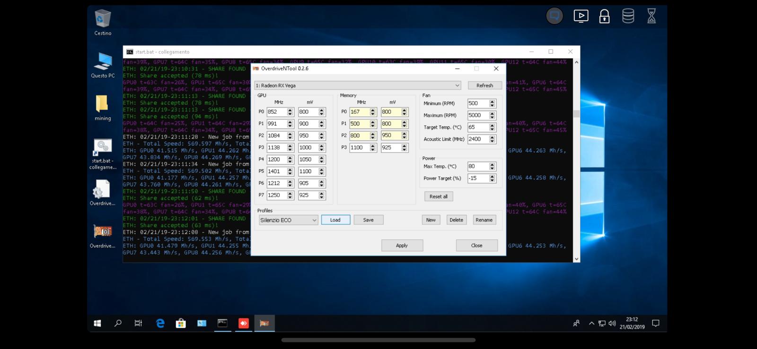Click the GPU P5 MHz stepper arrows
The width and height of the screenshot is (757, 349).
(x=290, y=171)
